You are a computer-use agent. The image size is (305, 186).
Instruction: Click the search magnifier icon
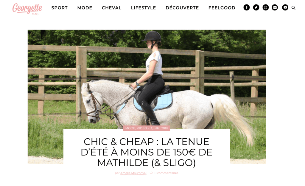pos(293,8)
